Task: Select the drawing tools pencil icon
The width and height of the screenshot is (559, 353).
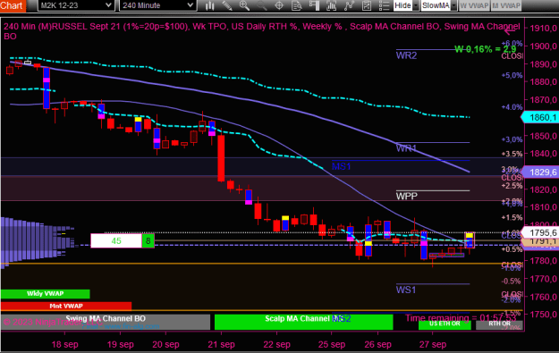Action: pos(227,5)
